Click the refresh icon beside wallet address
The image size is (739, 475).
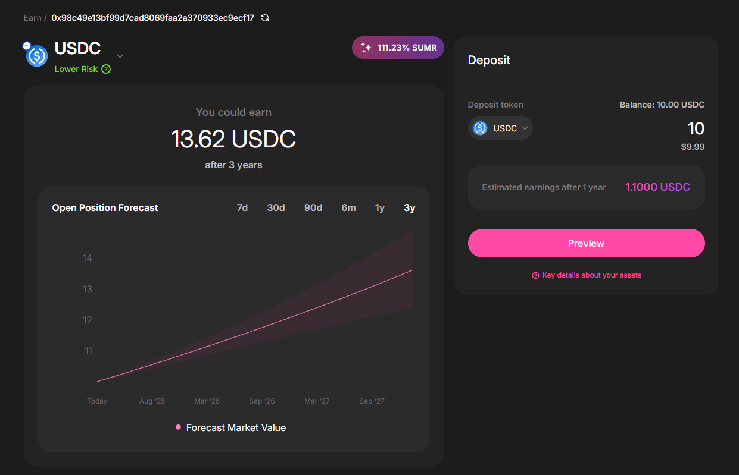click(x=265, y=18)
